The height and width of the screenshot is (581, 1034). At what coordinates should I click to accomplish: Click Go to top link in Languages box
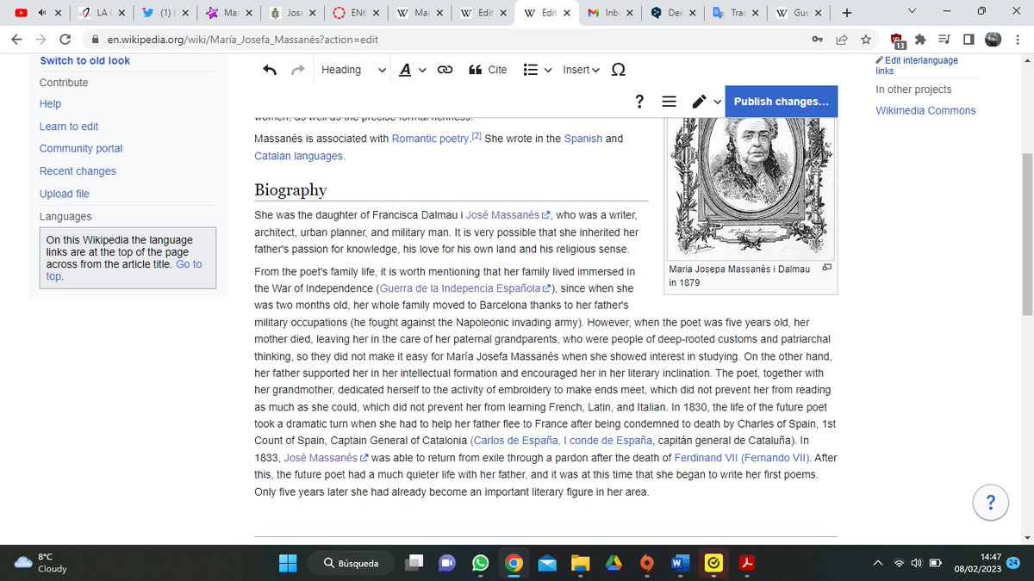tap(189, 264)
